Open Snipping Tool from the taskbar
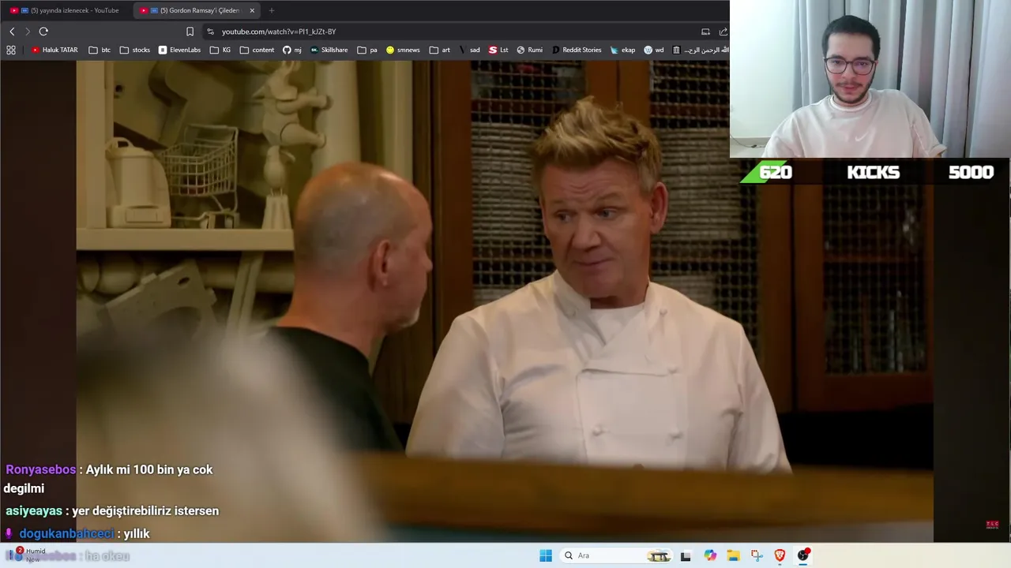The width and height of the screenshot is (1011, 568). point(757,555)
